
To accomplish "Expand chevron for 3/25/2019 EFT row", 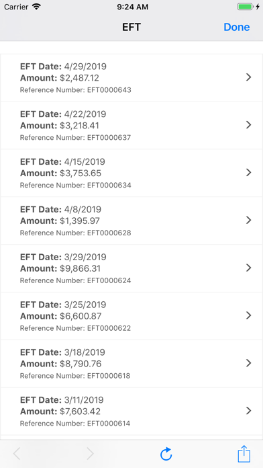I will (x=249, y=315).
